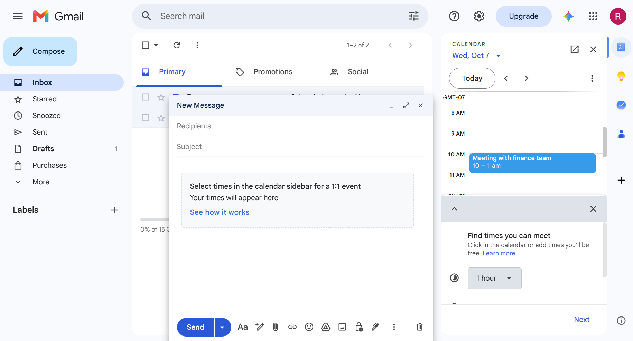633x341 pixels.
Task: Open Calendar side panel icon
Action: [621, 47]
